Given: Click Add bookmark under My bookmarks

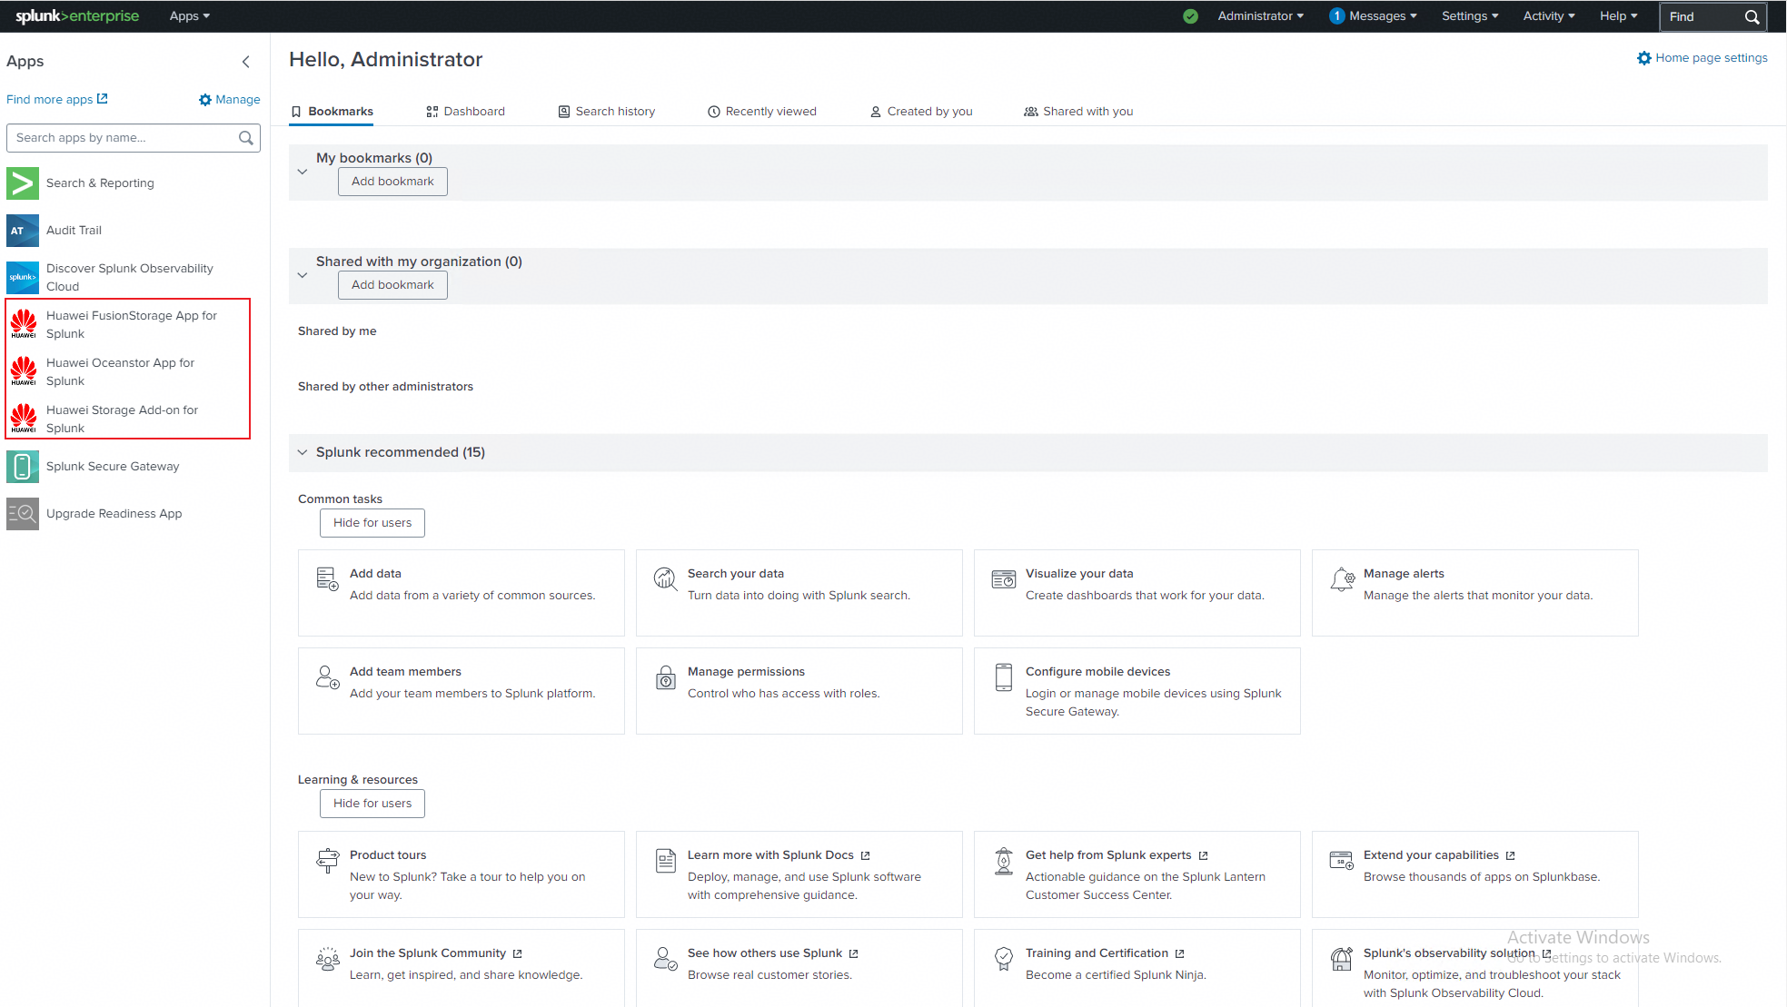Looking at the screenshot, I should tap(392, 182).
